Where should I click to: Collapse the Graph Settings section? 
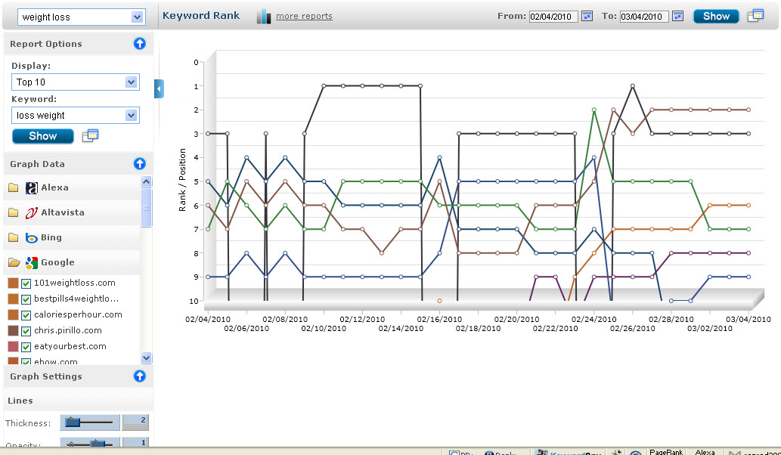point(139,376)
